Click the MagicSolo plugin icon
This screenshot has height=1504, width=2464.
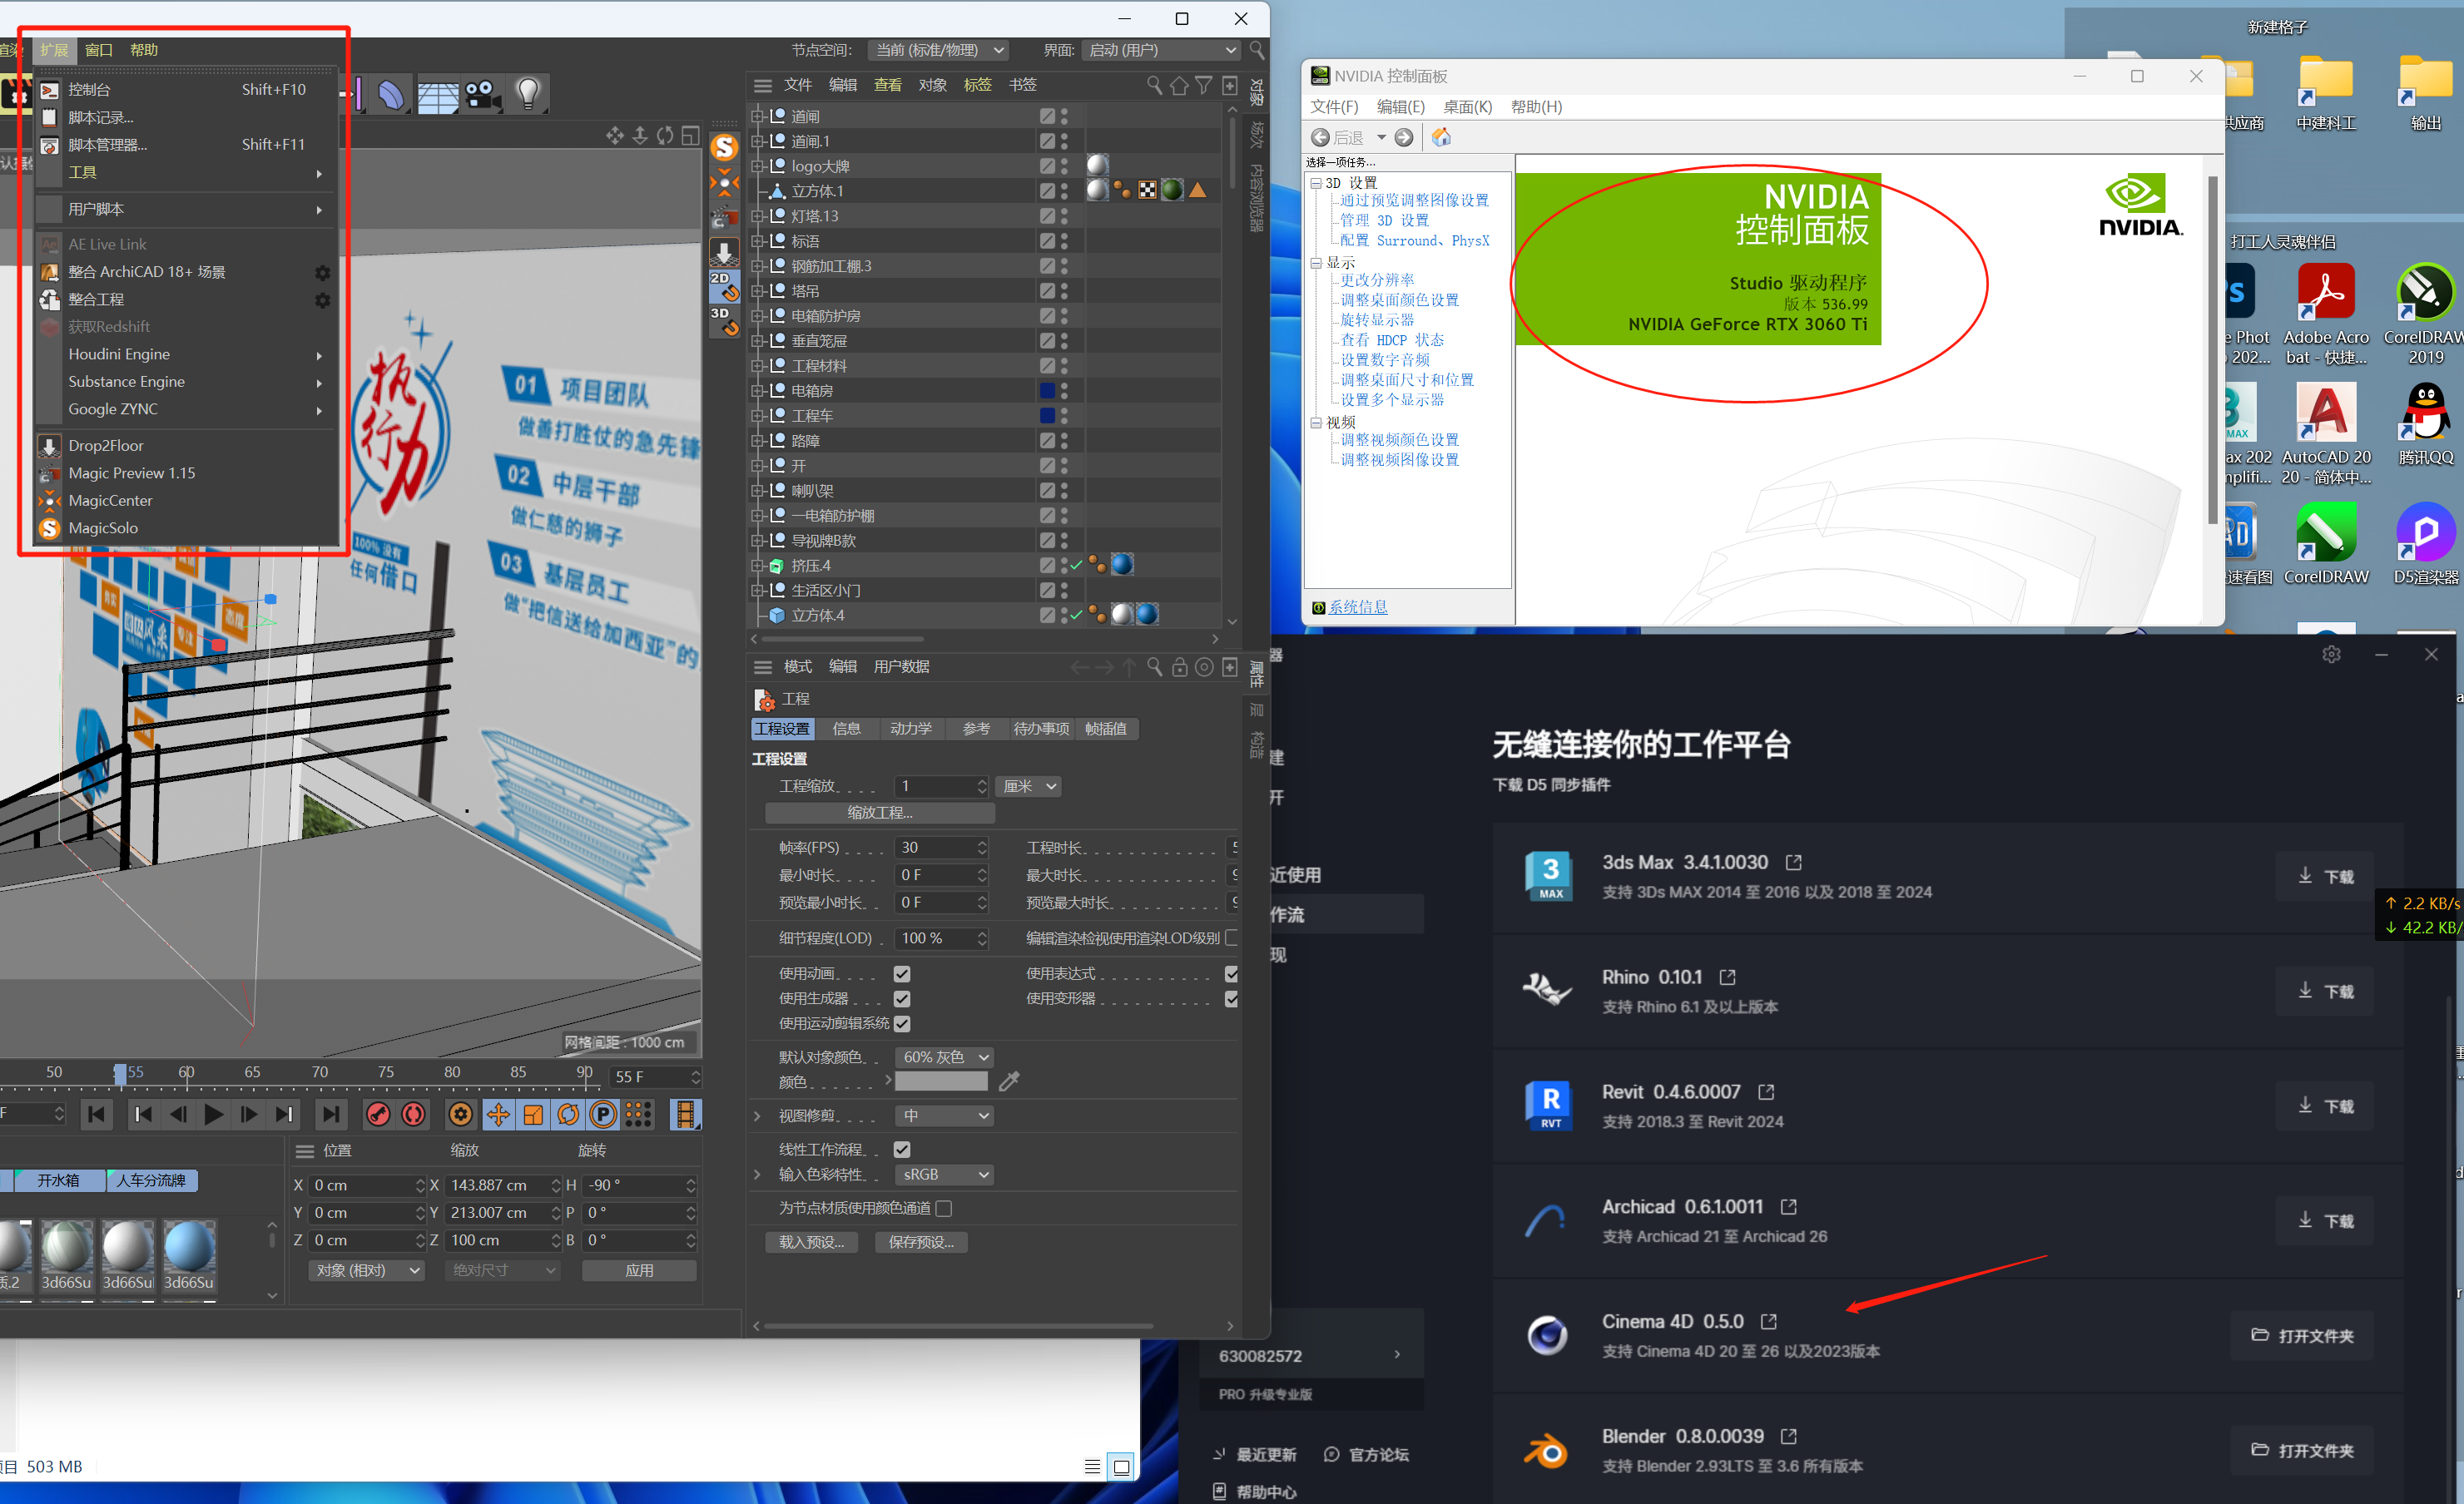click(49, 529)
